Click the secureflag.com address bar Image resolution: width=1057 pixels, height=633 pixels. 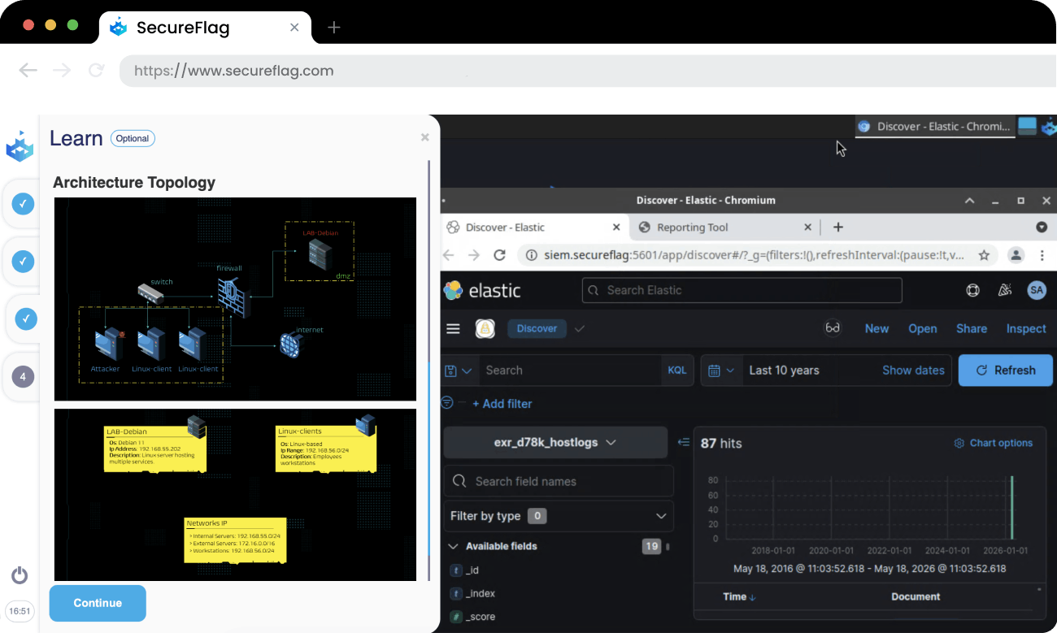pyautogui.click(x=587, y=71)
